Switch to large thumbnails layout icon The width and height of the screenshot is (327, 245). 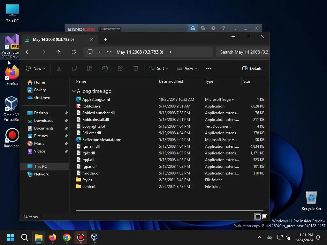tap(265, 217)
